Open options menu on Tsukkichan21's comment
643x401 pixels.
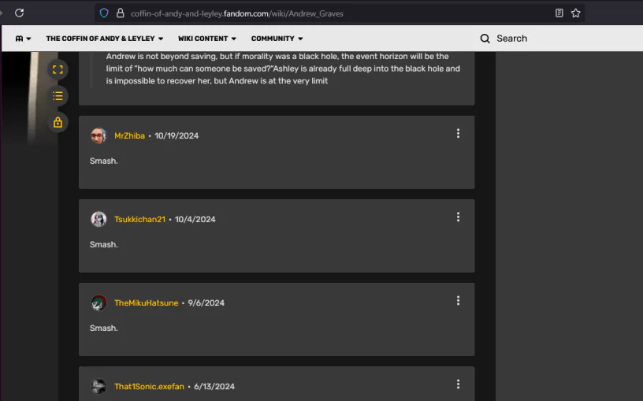pos(458,217)
